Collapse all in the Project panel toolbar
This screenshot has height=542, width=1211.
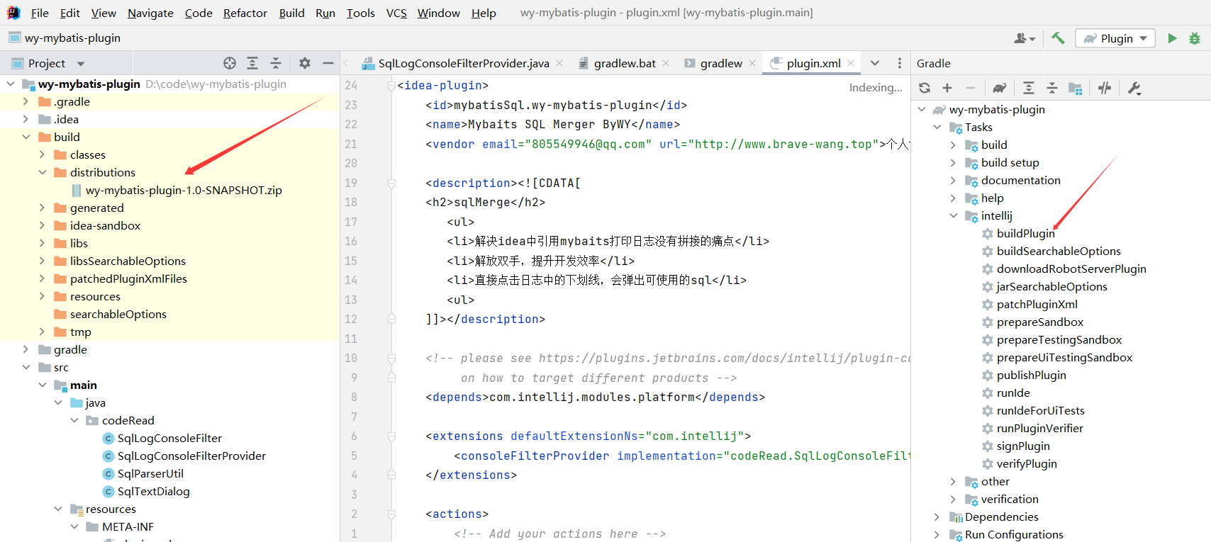pos(276,63)
